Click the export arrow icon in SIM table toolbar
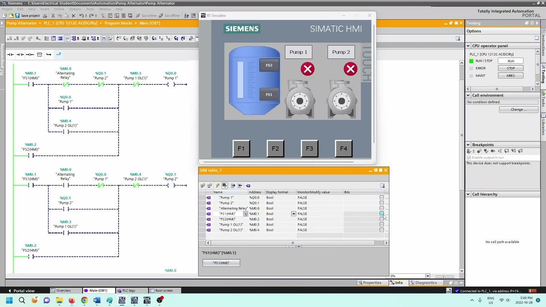546x307 pixels. [x=232, y=185]
